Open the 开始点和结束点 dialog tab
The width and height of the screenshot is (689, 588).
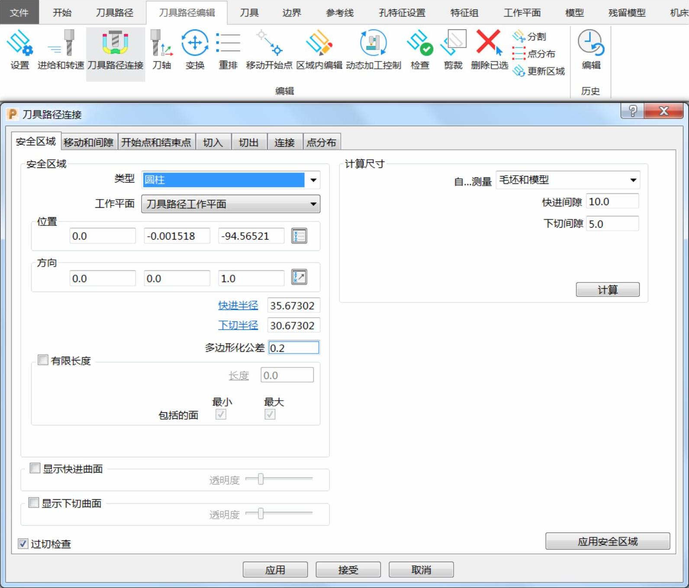pyautogui.click(x=156, y=142)
